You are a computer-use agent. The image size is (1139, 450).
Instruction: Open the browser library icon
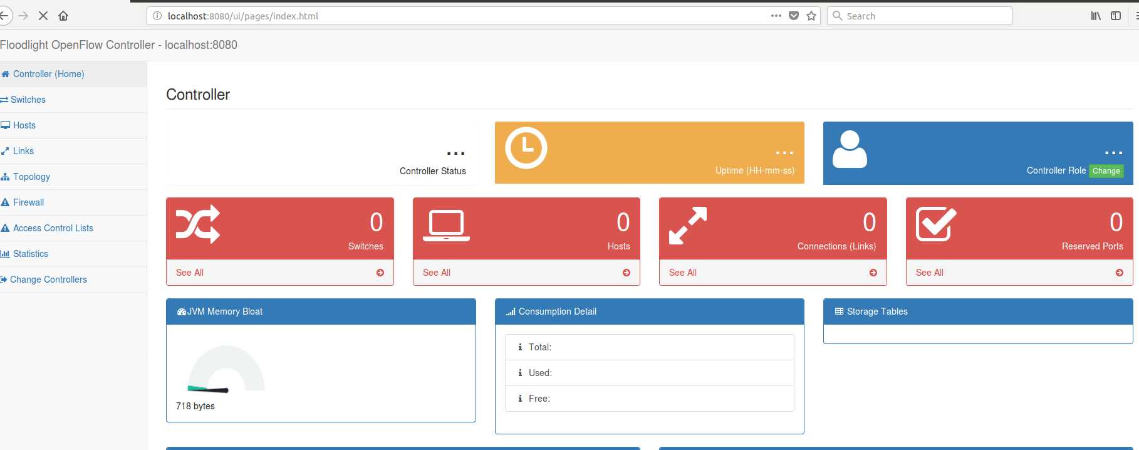coord(1096,16)
